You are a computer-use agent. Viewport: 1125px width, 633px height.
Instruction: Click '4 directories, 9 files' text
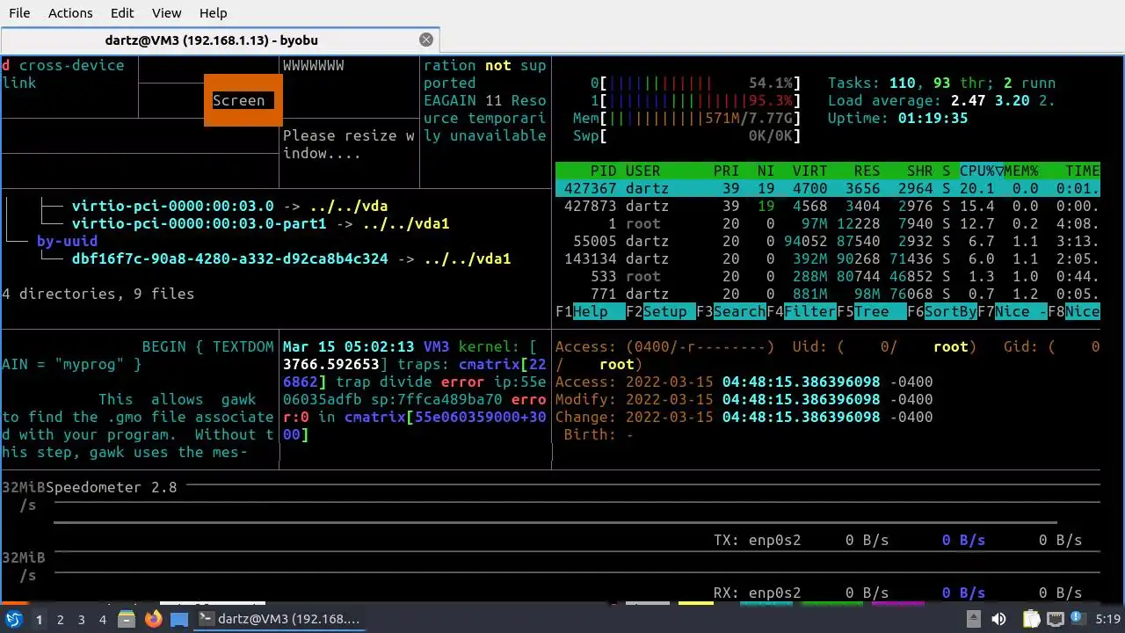(98, 294)
